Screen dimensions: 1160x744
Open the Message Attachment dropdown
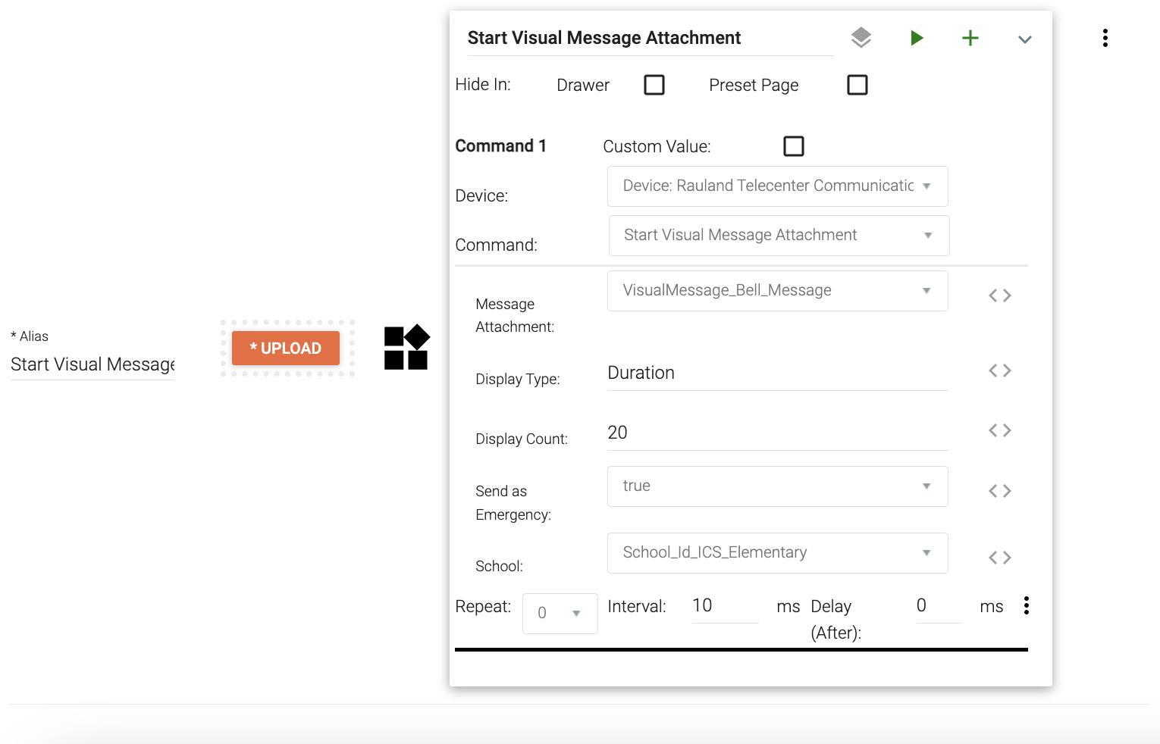click(x=778, y=291)
